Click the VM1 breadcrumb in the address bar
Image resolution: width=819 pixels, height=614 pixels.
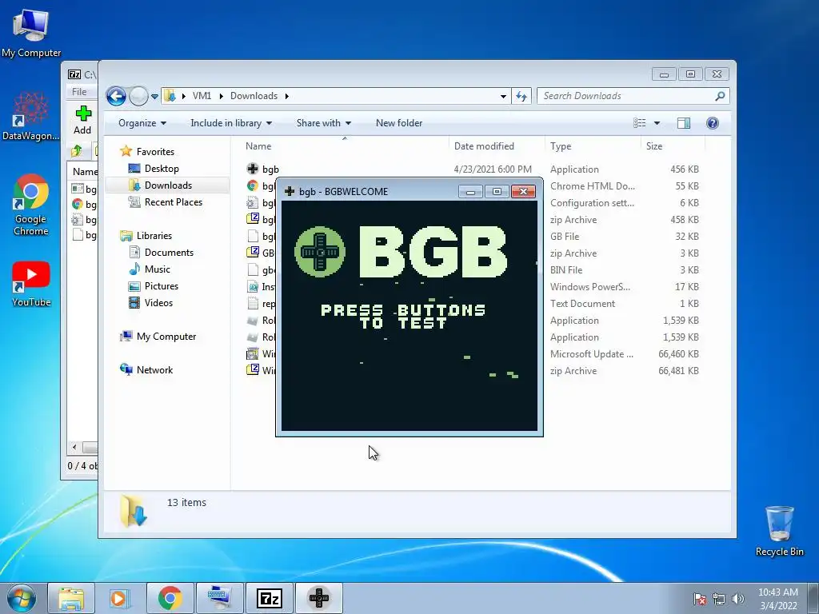[x=202, y=96]
